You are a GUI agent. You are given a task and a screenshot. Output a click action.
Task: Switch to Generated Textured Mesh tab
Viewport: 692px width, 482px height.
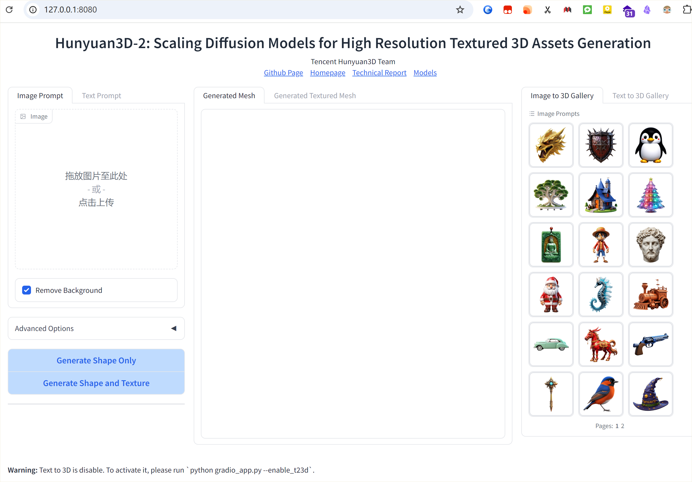pyautogui.click(x=315, y=95)
